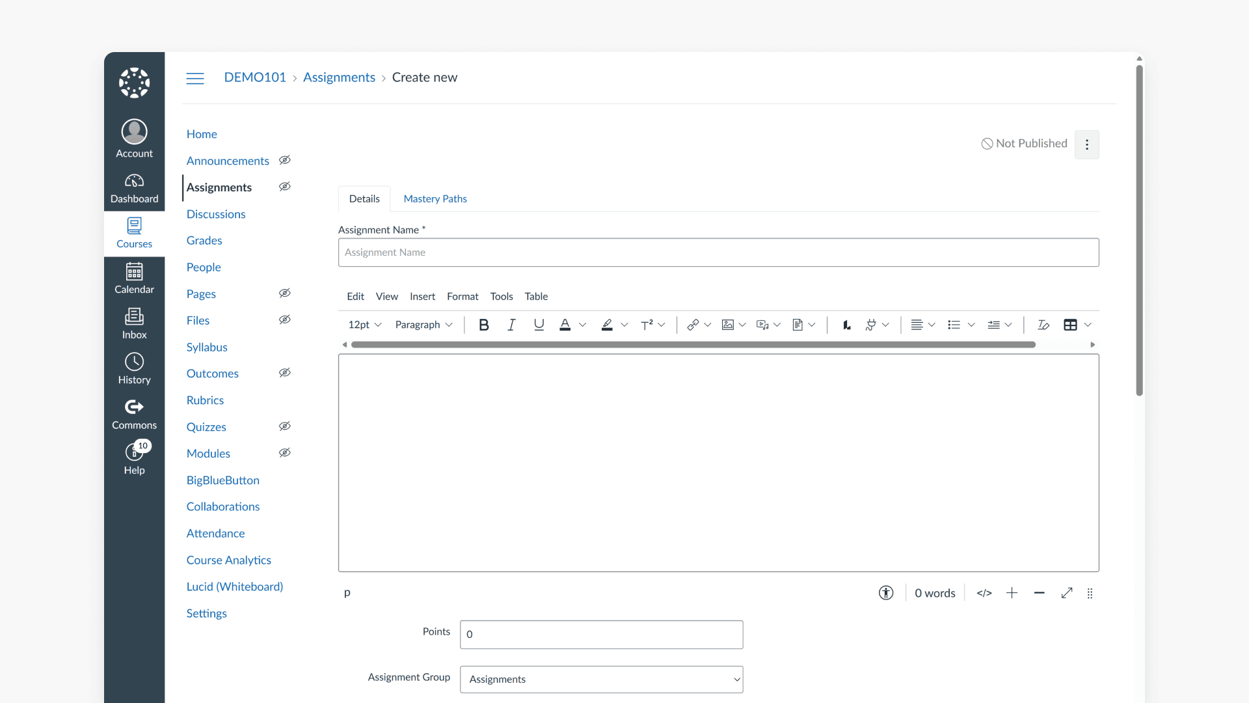
Task: Toggle visibility of the Pages section
Action: (x=284, y=293)
